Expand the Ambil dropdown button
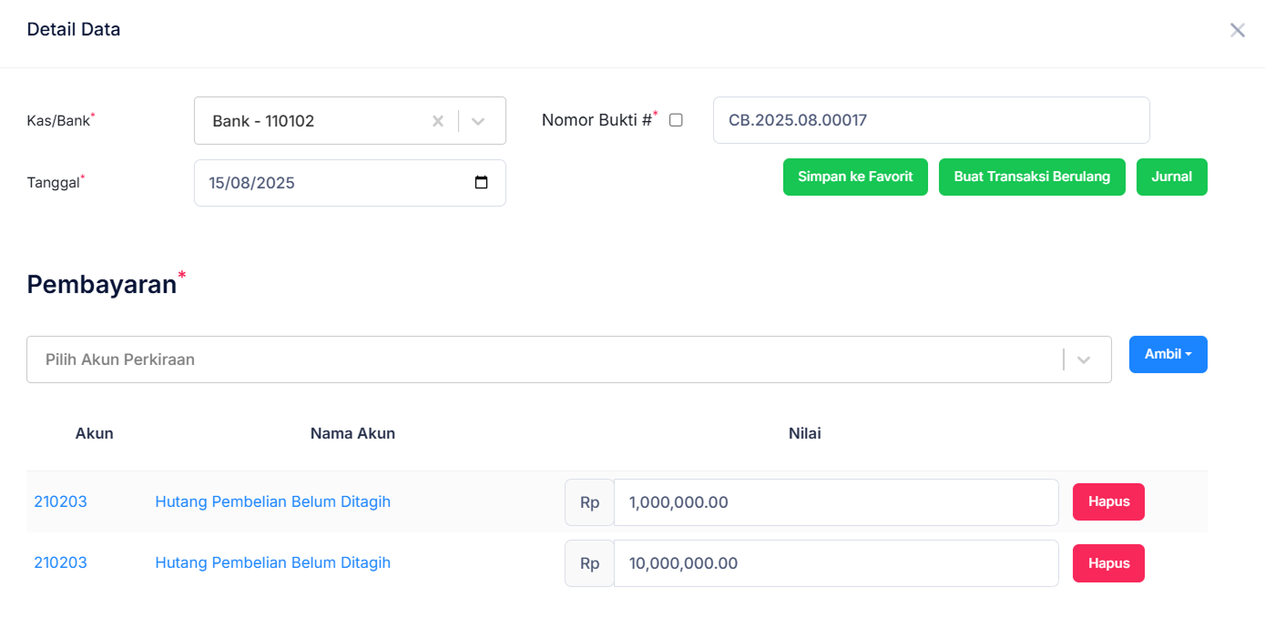 1168,354
